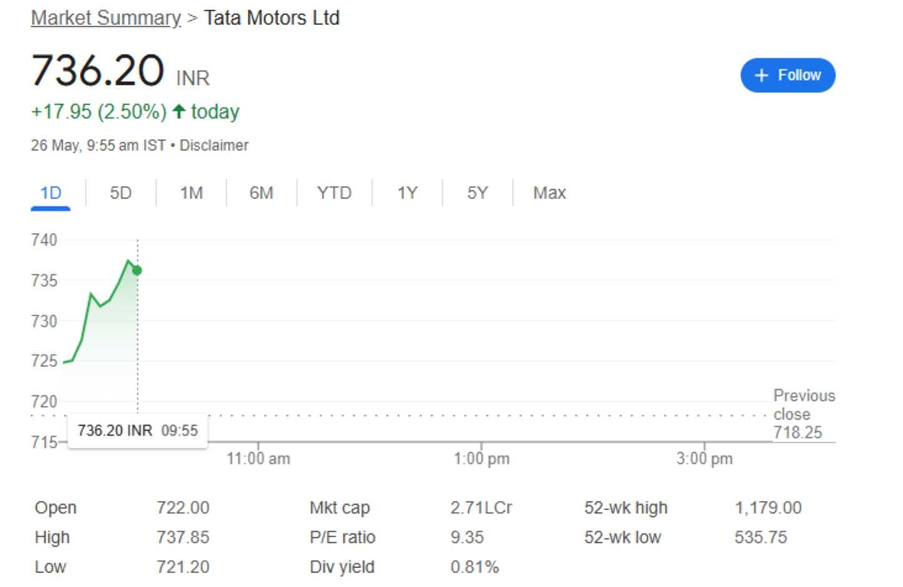Click the 52-wk high value 1,179.00
The height and width of the screenshot is (587, 903).
click(x=769, y=508)
